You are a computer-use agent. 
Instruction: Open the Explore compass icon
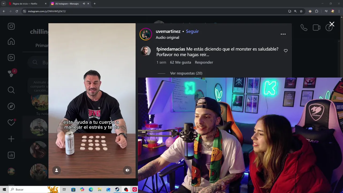(x=11, y=106)
